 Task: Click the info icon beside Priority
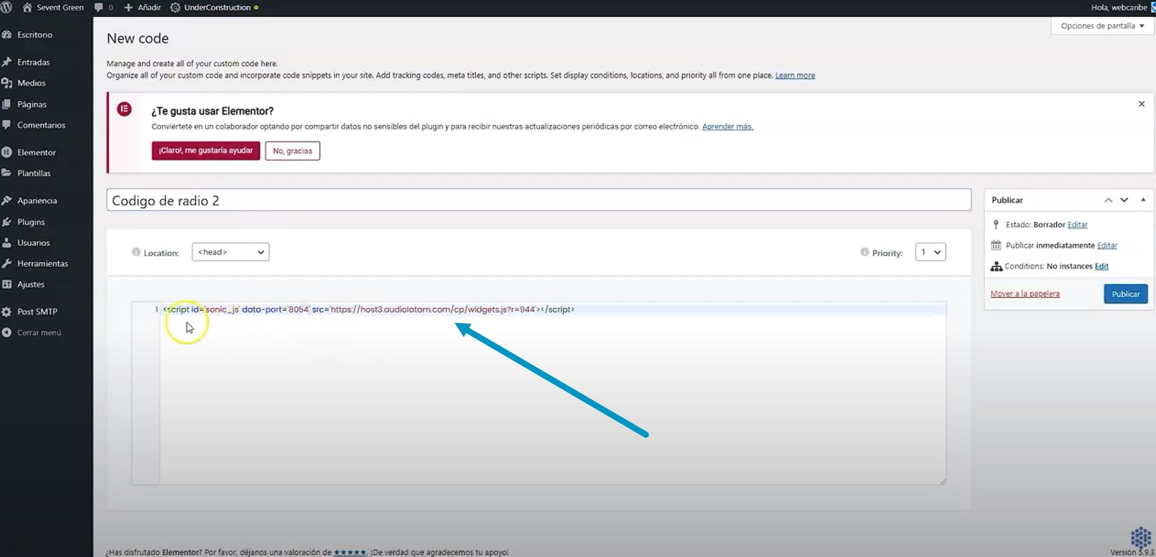tap(864, 252)
